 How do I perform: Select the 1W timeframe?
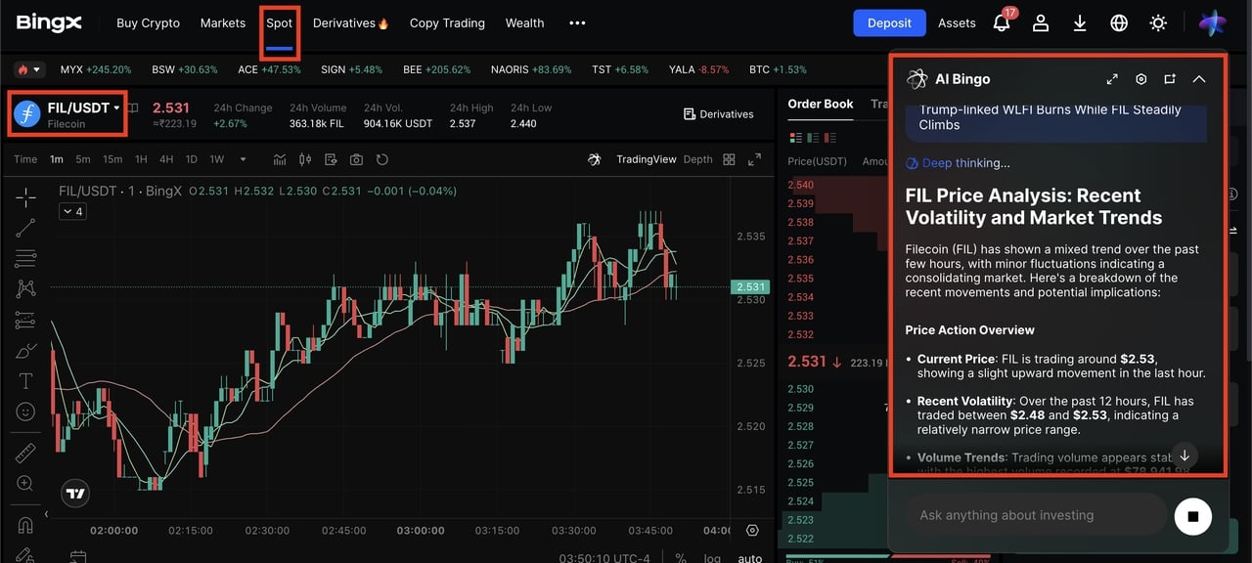(x=217, y=159)
